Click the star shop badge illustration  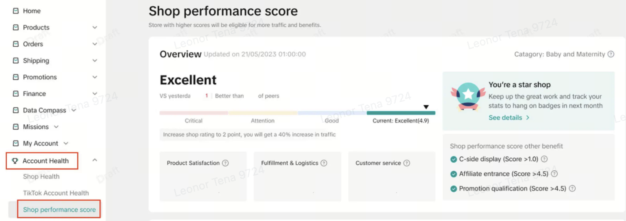pos(468,96)
